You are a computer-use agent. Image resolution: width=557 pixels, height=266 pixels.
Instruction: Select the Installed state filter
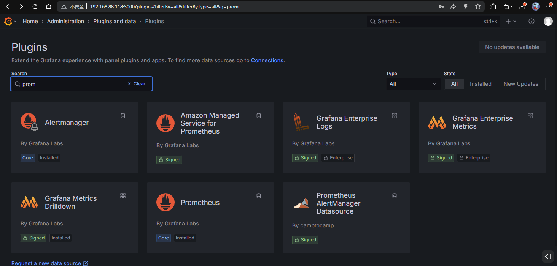[x=481, y=84]
